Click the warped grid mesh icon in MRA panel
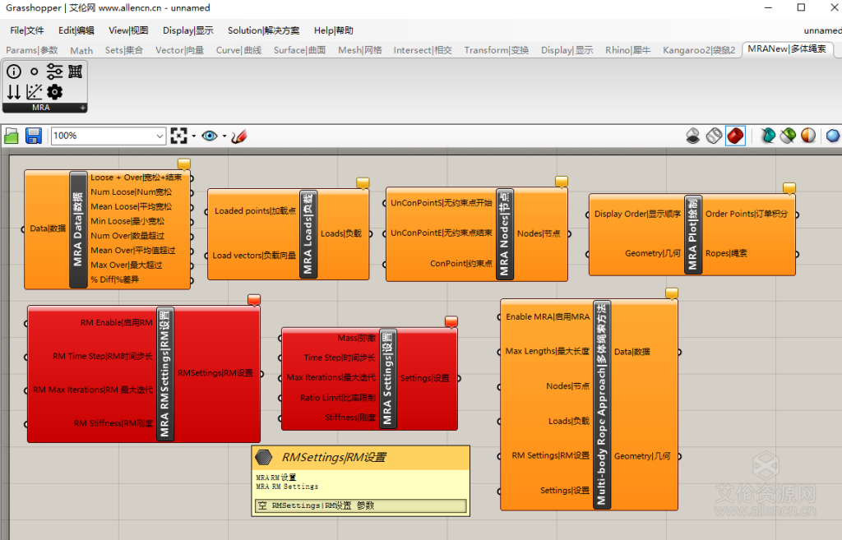842x540 pixels. 75,72
